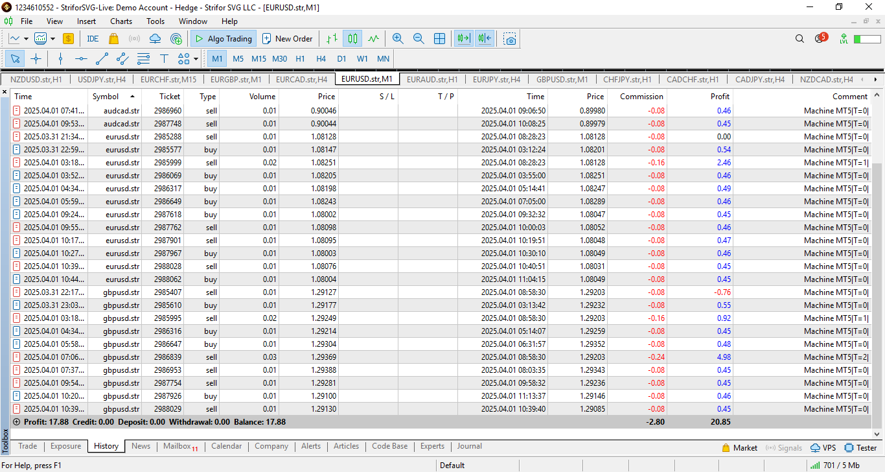Image resolution: width=885 pixels, height=472 pixels.
Task: Open the shapes objects dropdown arrow
Action: [x=196, y=59]
